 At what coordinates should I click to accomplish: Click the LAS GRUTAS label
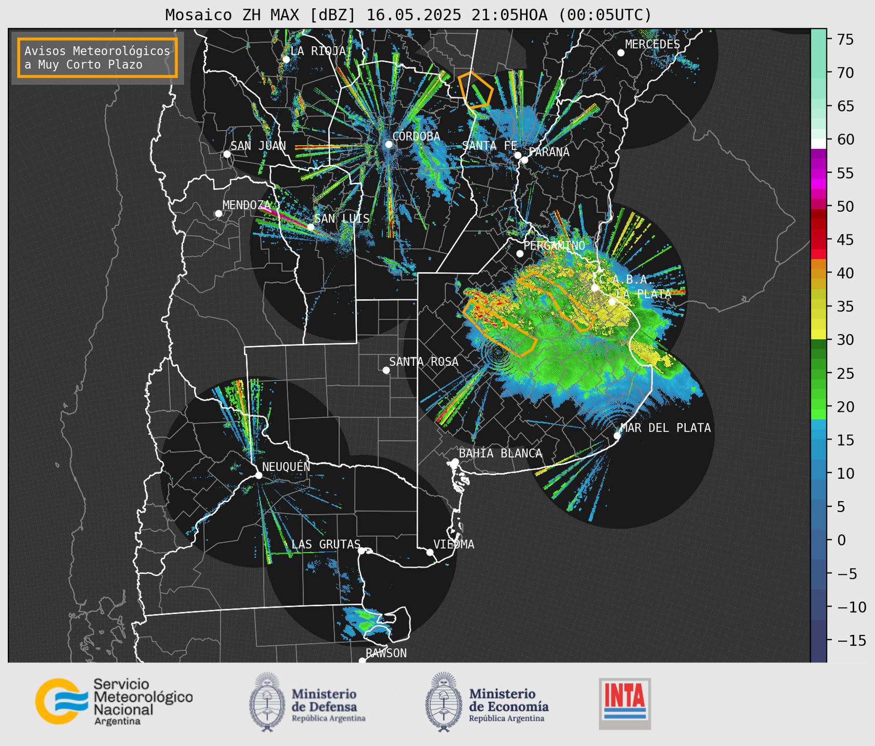[x=326, y=544]
